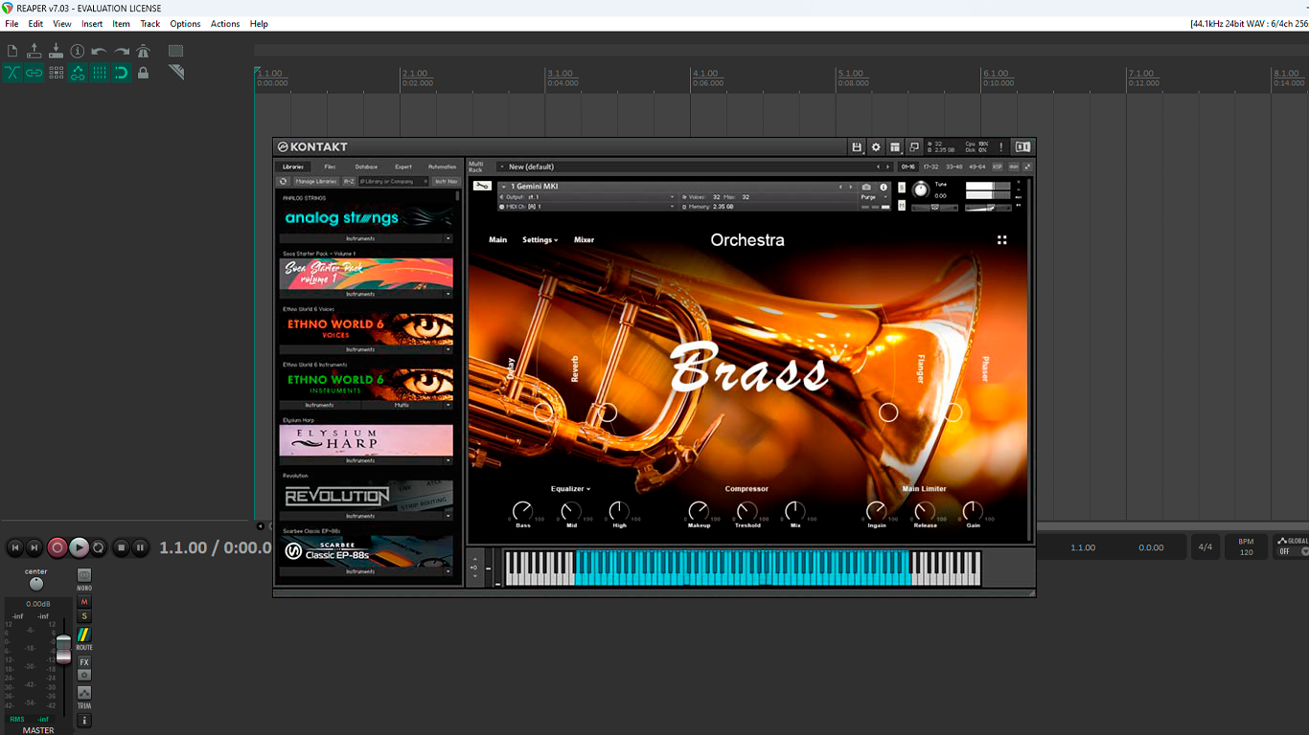Screen dimensions: 1309x735
Task: Click the Undo arrow in REAPER toolbar
Action: [x=99, y=51]
